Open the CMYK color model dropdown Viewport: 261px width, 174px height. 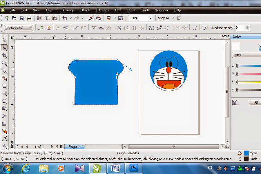point(246,55)
